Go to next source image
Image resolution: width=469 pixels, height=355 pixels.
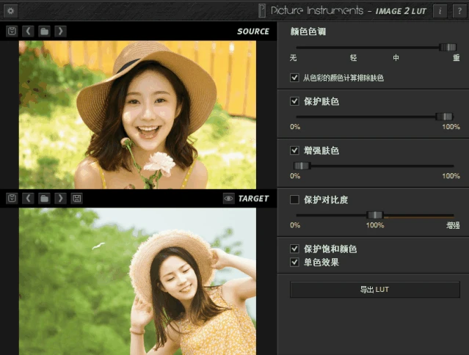coord(60,31)
